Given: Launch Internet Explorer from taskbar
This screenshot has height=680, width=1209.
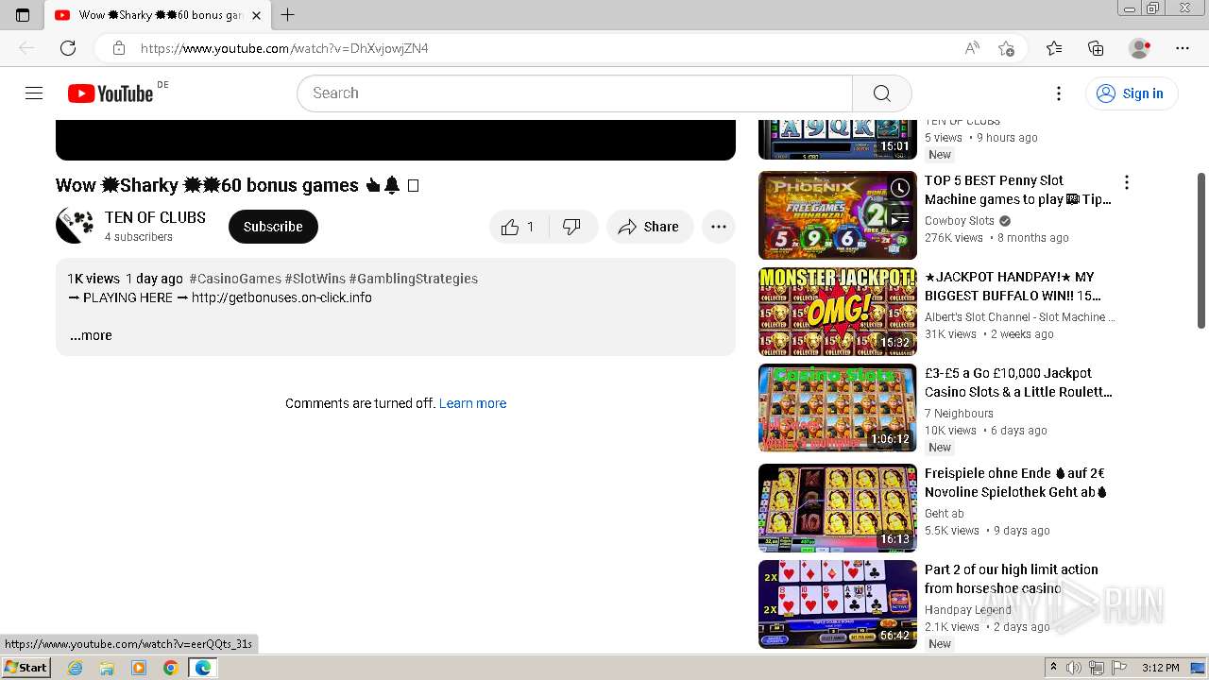Looking at the screenshot, I should point(76,668).
